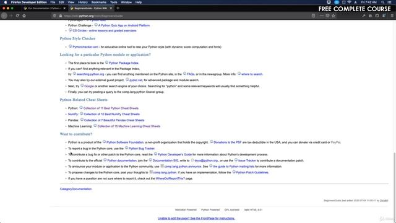Open the tracking protection shield icon
The image size is (396, 223).
(54, 15)
